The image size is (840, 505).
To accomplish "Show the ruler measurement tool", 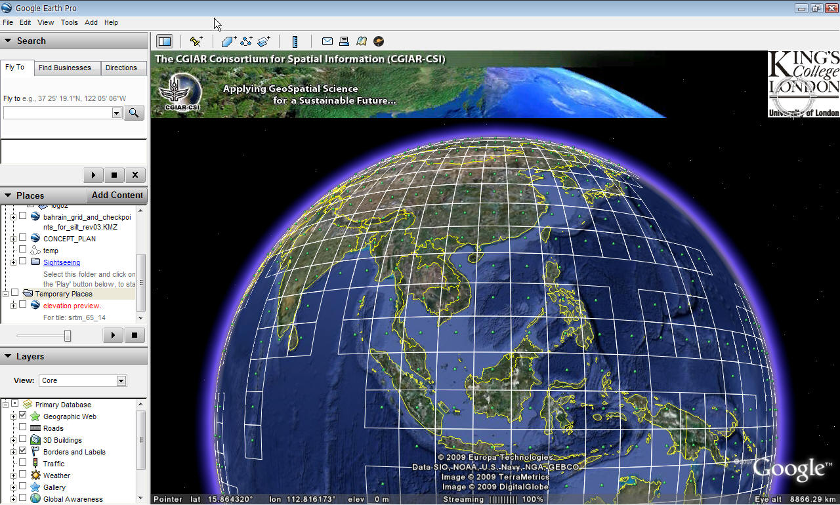I will [295, 41].
